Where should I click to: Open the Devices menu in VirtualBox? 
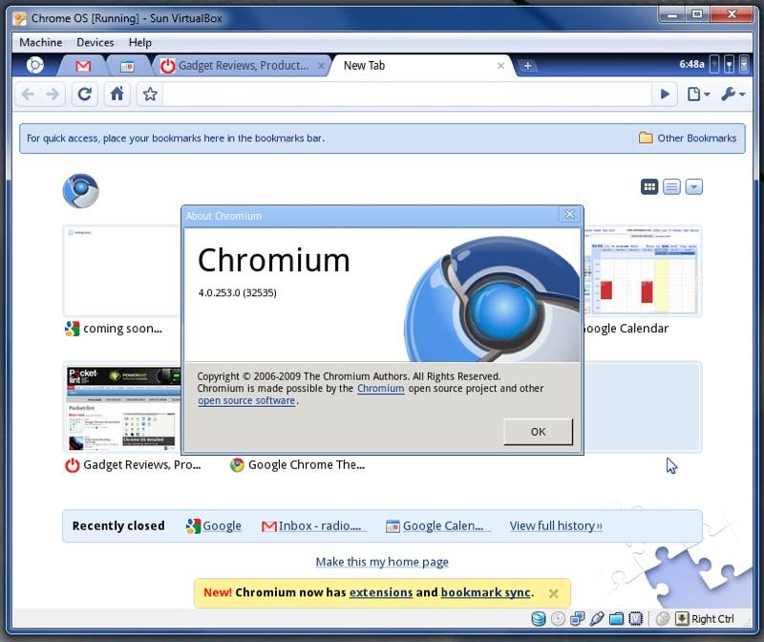pos(95,42)
